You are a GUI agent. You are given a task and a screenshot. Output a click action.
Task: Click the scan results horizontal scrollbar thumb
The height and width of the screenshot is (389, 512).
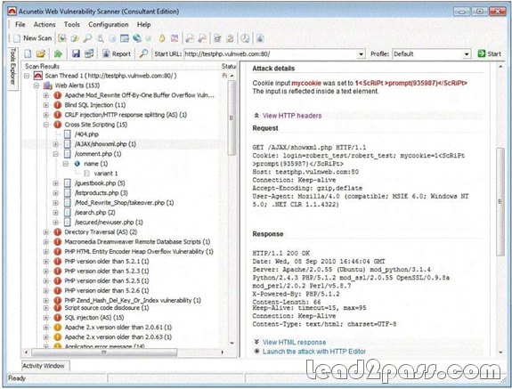[x=104, y=353]
